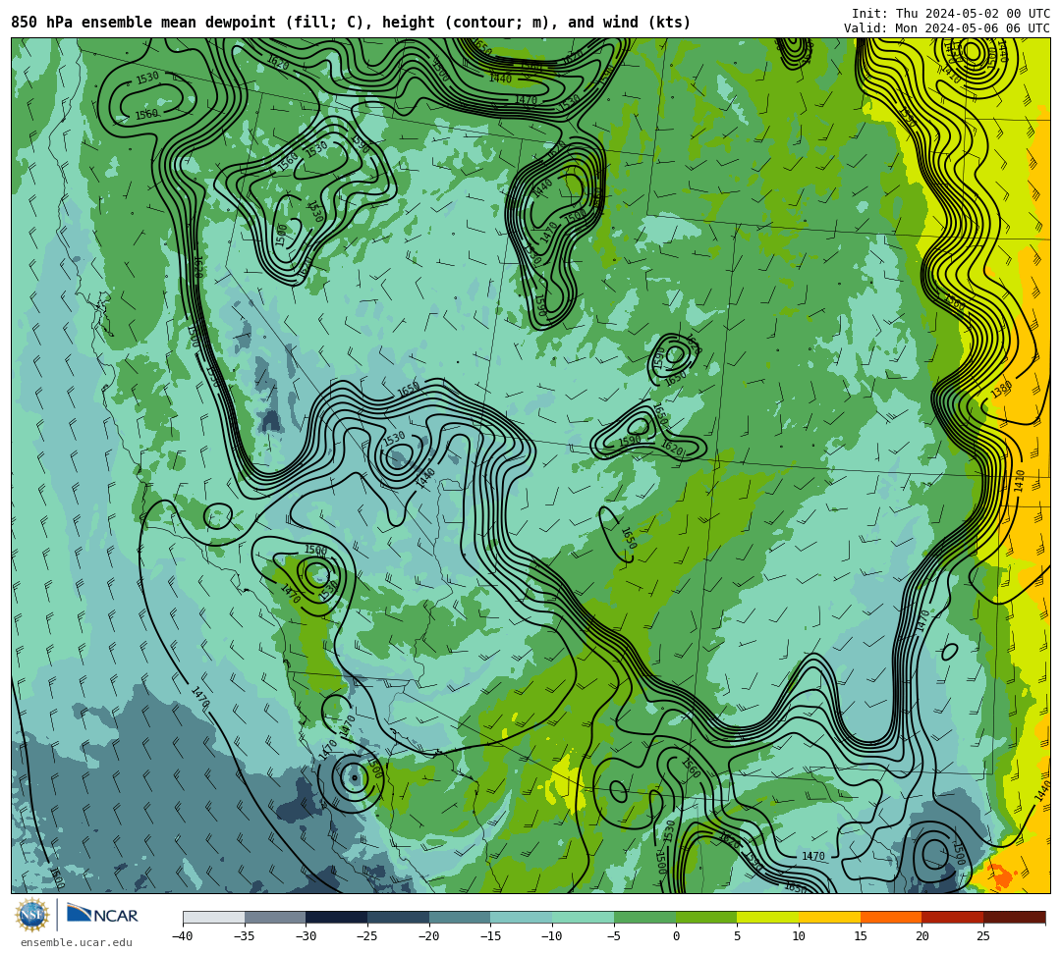Click the '1380' contour label near right edge
Image resolution: width=1061 pixels, height=955 pixels.
pyautogui.click(x=1002, y=390)
